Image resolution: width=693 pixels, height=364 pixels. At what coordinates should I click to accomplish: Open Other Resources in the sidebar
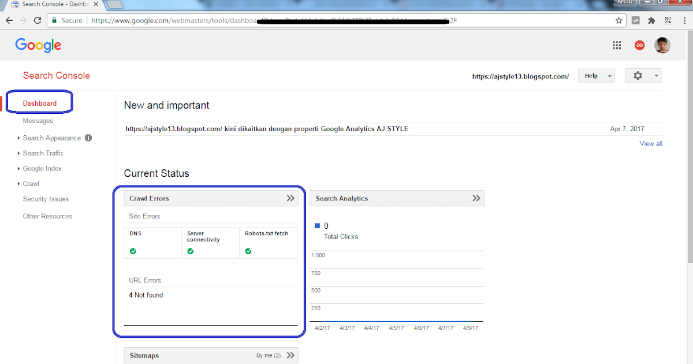[47, 216]
